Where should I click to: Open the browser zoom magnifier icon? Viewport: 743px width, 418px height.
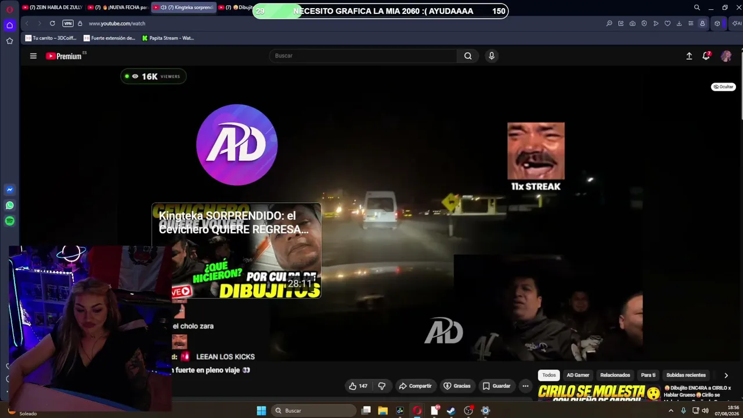point(609,23)
